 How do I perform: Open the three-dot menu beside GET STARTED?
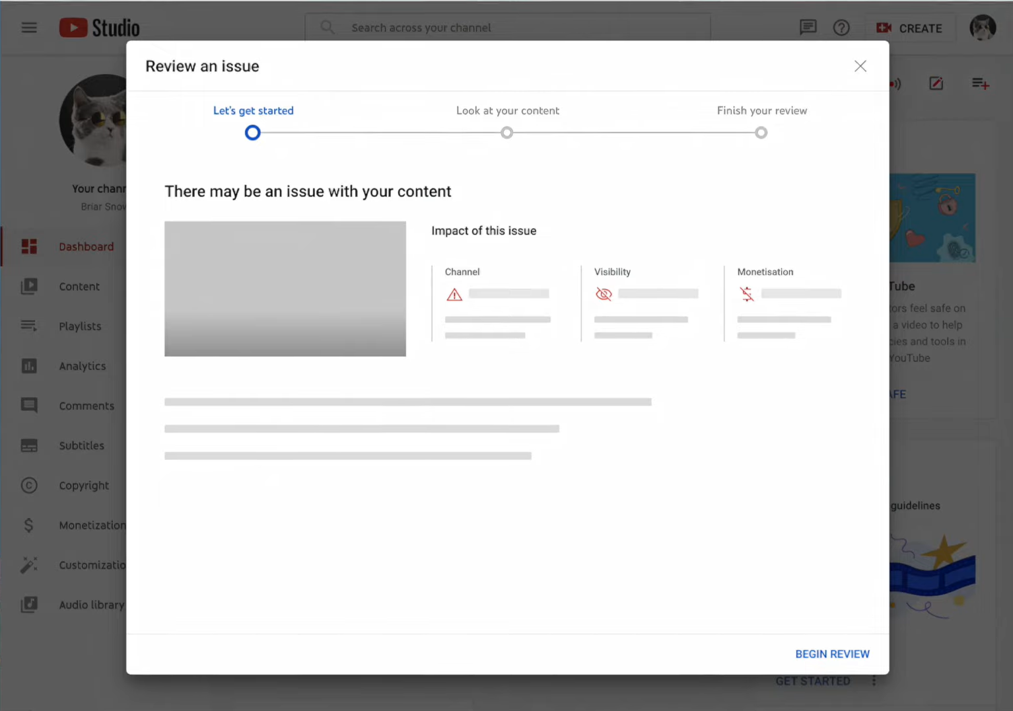(874, 681)
